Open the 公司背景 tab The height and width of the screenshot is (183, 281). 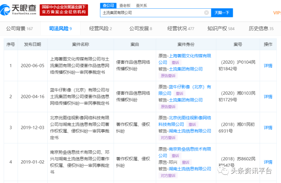coord(19,28)
